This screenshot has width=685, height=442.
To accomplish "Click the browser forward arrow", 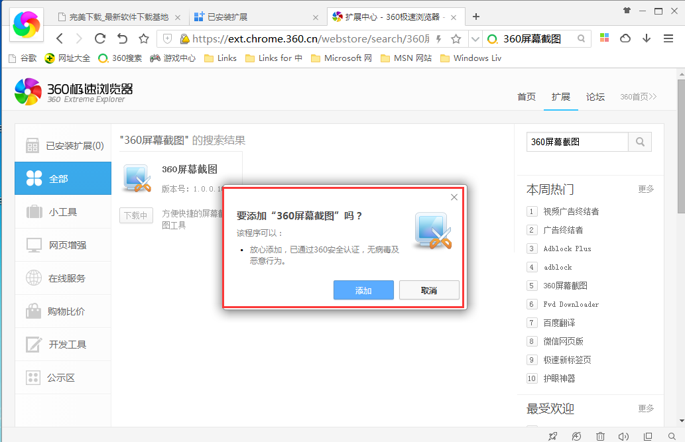I will (x=79, y=39).
